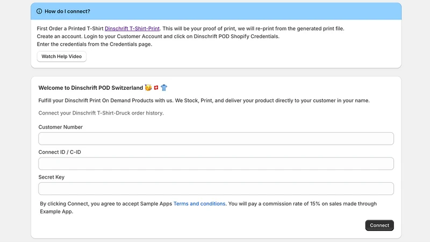Click the How do I connect? banner title
Viewport: 430px width, 242px height.
click(67, 11)
